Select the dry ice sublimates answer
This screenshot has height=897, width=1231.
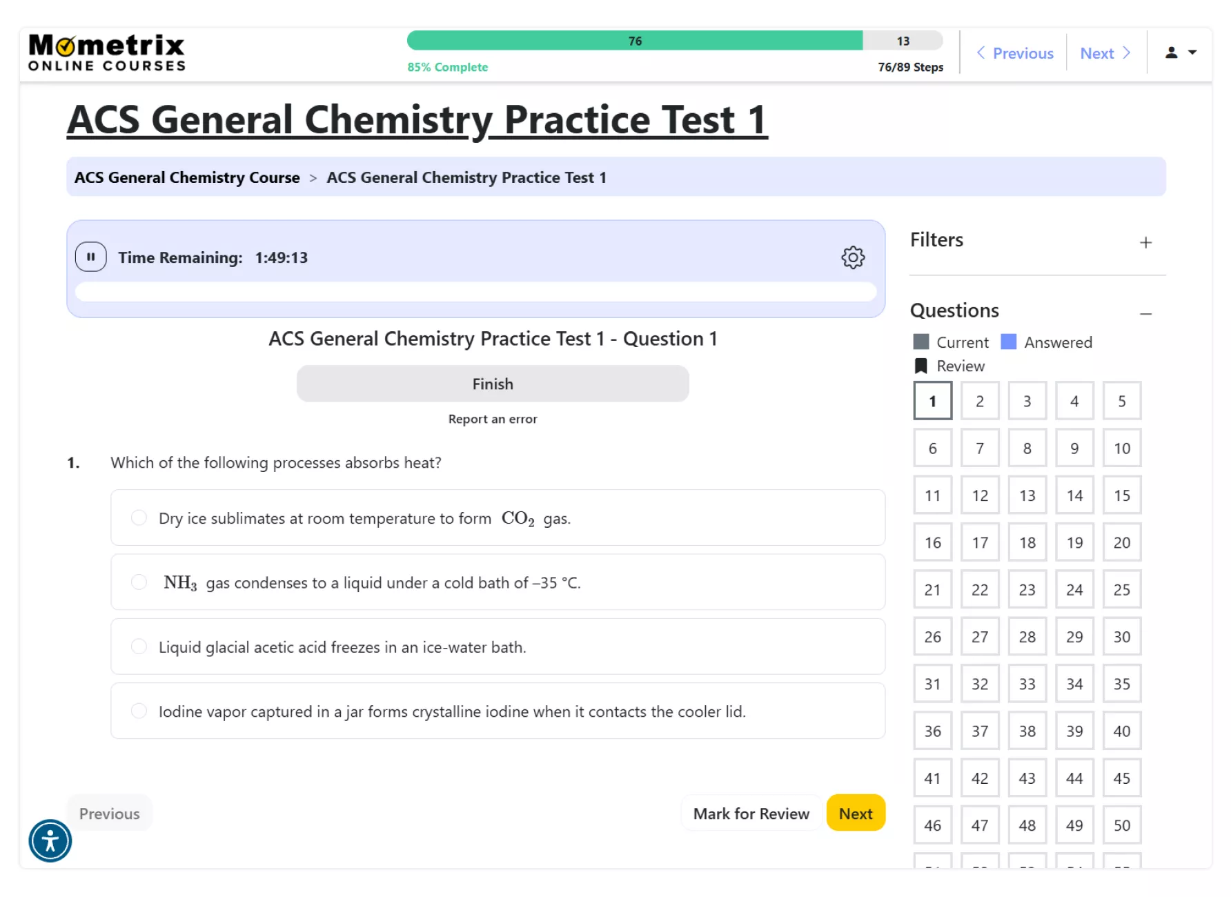[139, 518]
